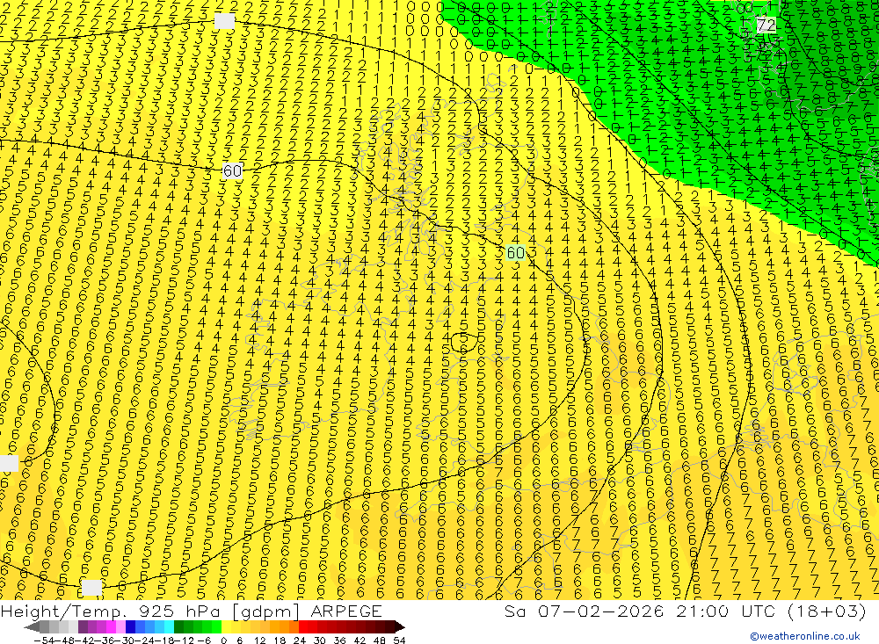Screen dimensions: 879x644
Task: Click the bright red legend swatch above 24
Action: click(x=303, y=626)
